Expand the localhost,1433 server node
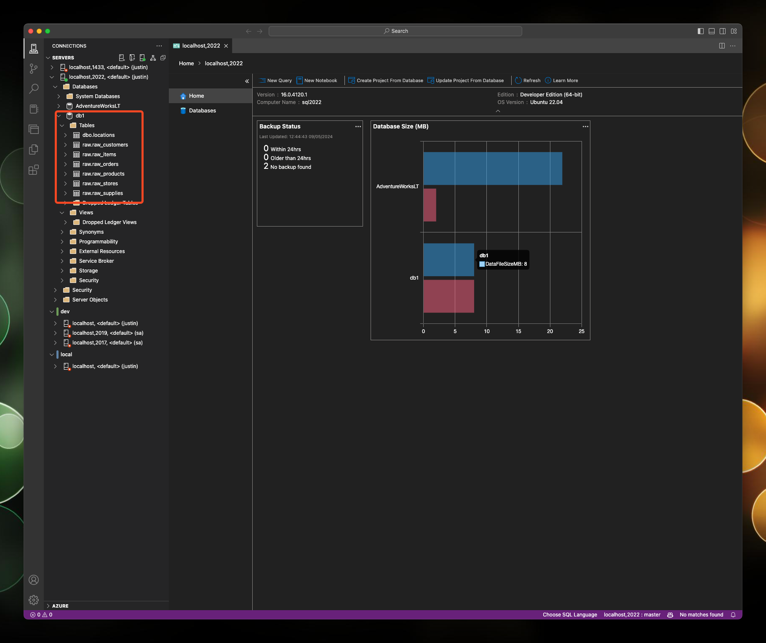 (52, 67)
